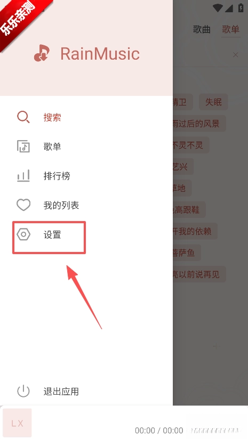The image size is (248, 440).
Task: Tap the heart icon for 我的列表
Action: (x=23, y=205)
